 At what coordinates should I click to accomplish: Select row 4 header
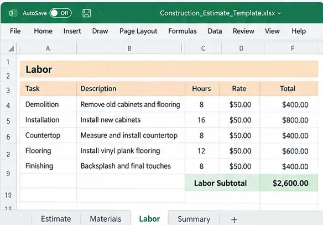8,106
